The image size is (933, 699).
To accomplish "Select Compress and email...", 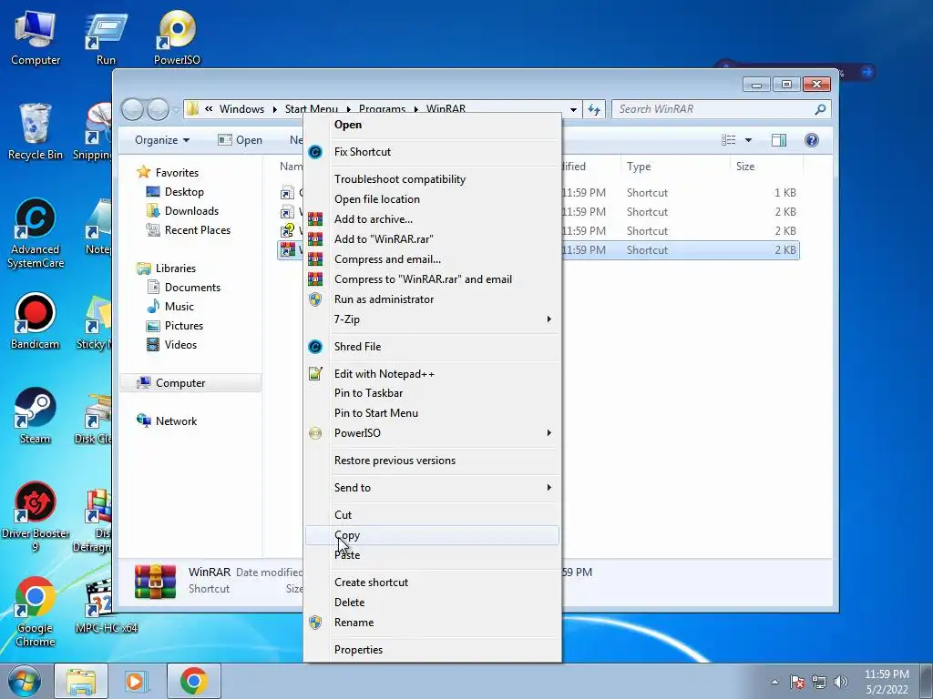I will [433, 259].
